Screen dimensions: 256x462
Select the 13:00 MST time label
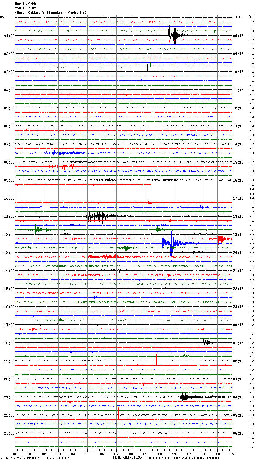click(9, 253)
